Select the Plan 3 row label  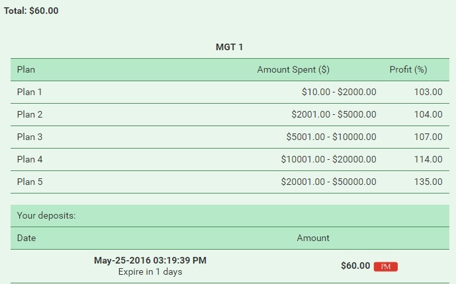[30, 137]
